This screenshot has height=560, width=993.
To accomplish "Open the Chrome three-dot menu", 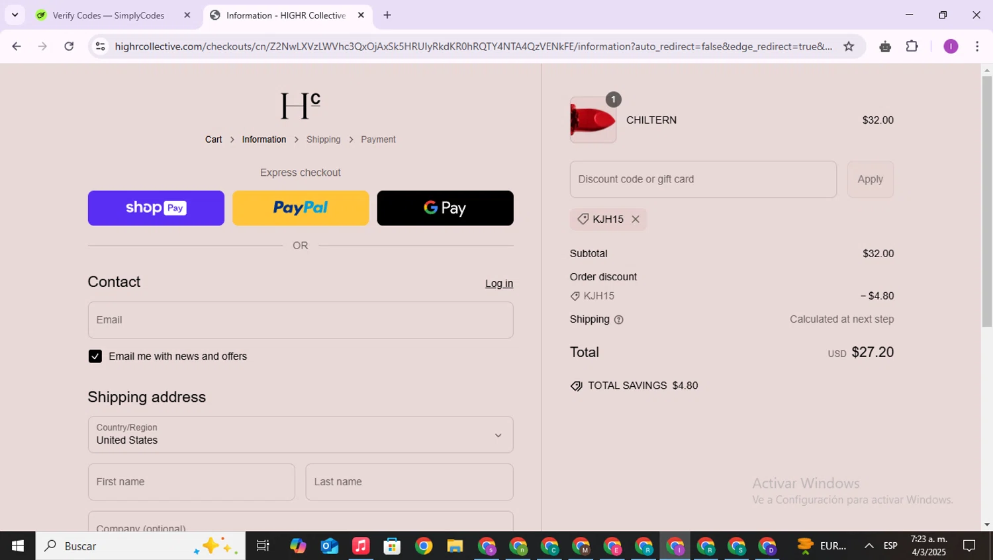I will (x=977, y=46).
